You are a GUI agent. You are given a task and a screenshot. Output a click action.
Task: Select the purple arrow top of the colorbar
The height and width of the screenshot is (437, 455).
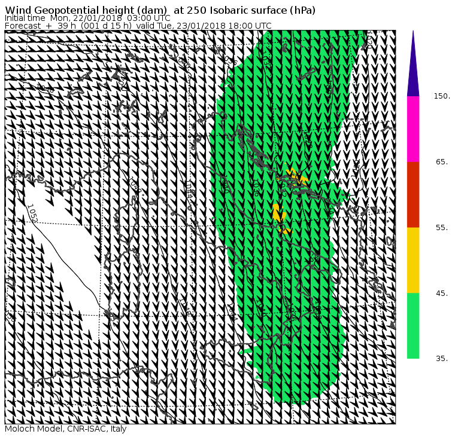pos(413,63)
